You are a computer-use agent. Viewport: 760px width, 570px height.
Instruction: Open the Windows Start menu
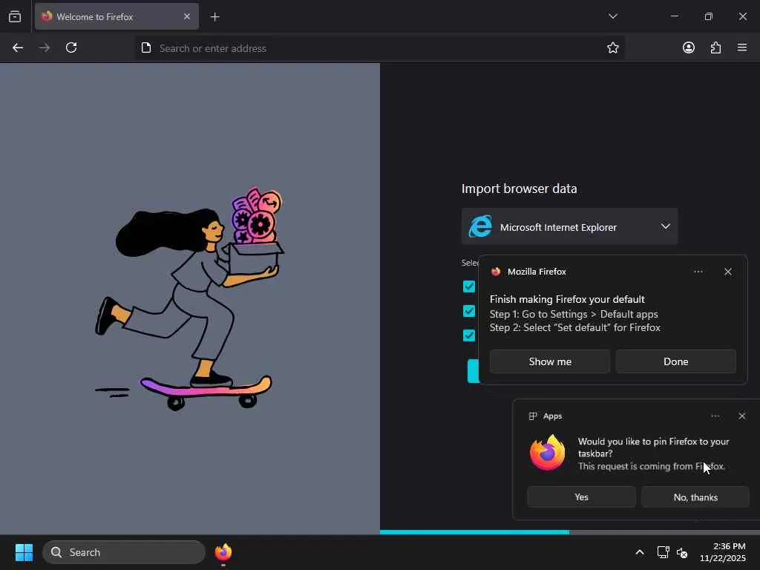(24, 552)
